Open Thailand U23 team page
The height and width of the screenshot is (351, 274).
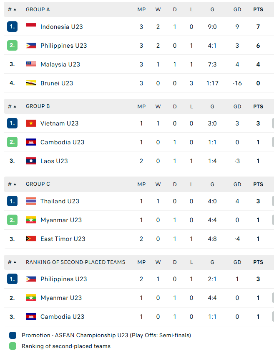(x=60, y=201)
